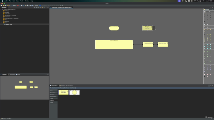Open the Tools menu
Screen dimensions: 214x120
[x=22, y=1]
